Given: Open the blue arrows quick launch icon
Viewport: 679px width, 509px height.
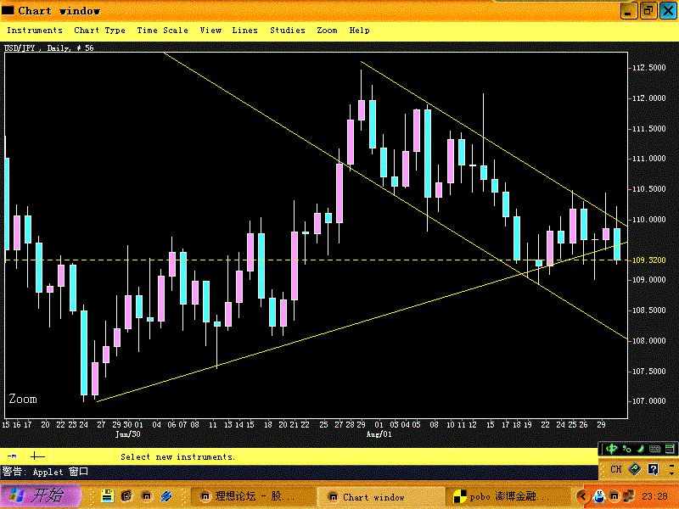Looking at the screenshot, I should [166, 496].
